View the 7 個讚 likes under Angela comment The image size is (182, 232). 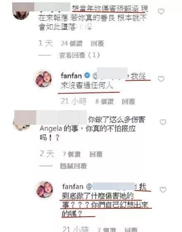(72, 154)
